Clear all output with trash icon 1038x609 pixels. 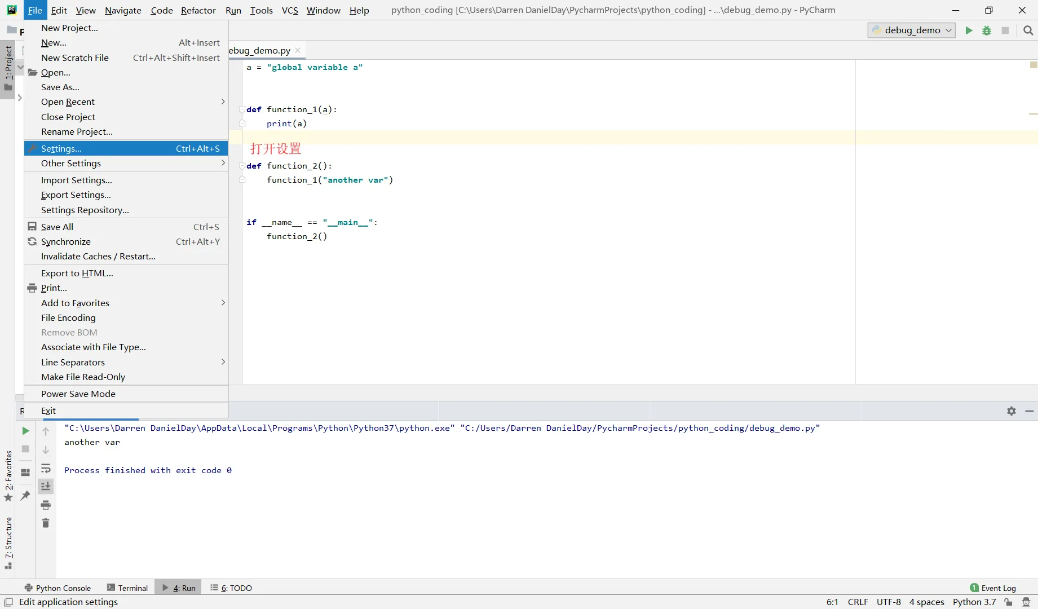tap(46, 523)
